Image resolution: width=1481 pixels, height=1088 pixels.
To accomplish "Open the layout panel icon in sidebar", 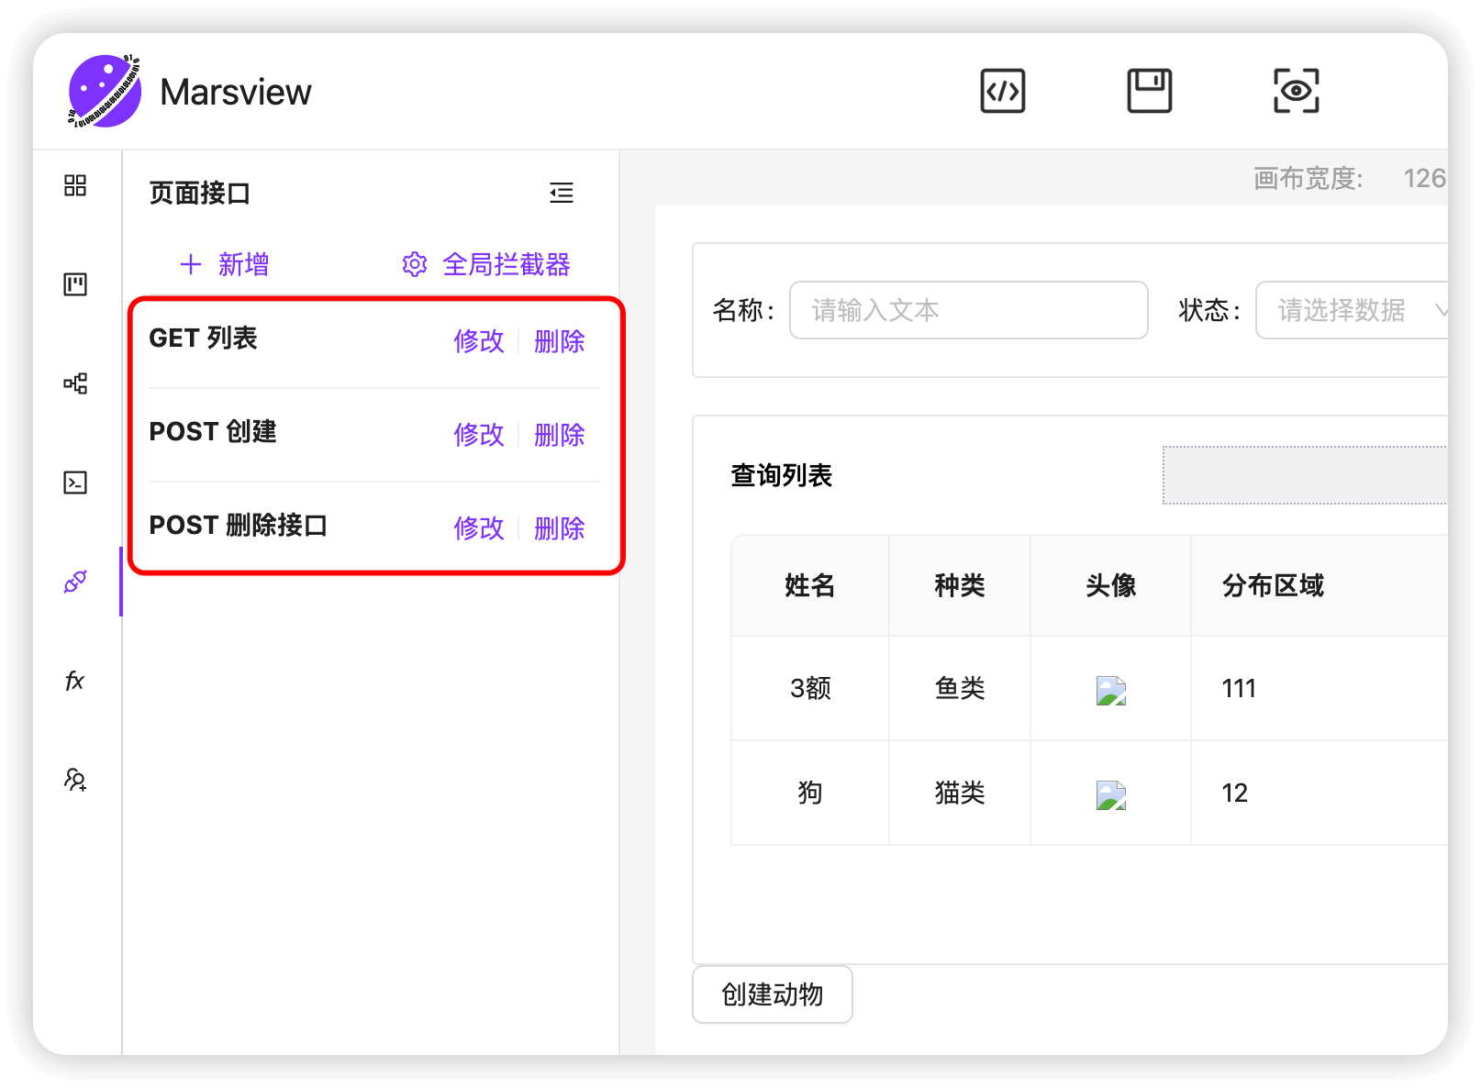I will click(x=75, y=284).
